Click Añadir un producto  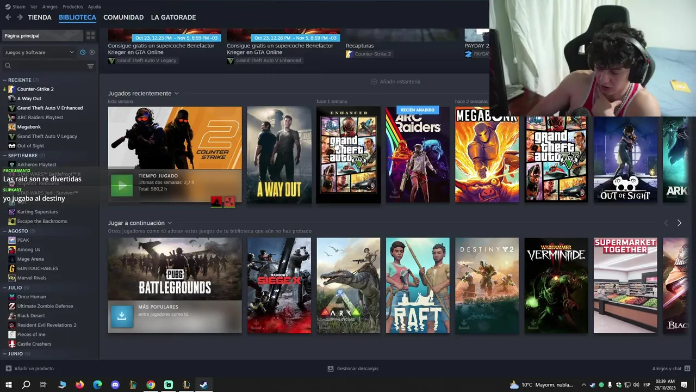[29, 369]
